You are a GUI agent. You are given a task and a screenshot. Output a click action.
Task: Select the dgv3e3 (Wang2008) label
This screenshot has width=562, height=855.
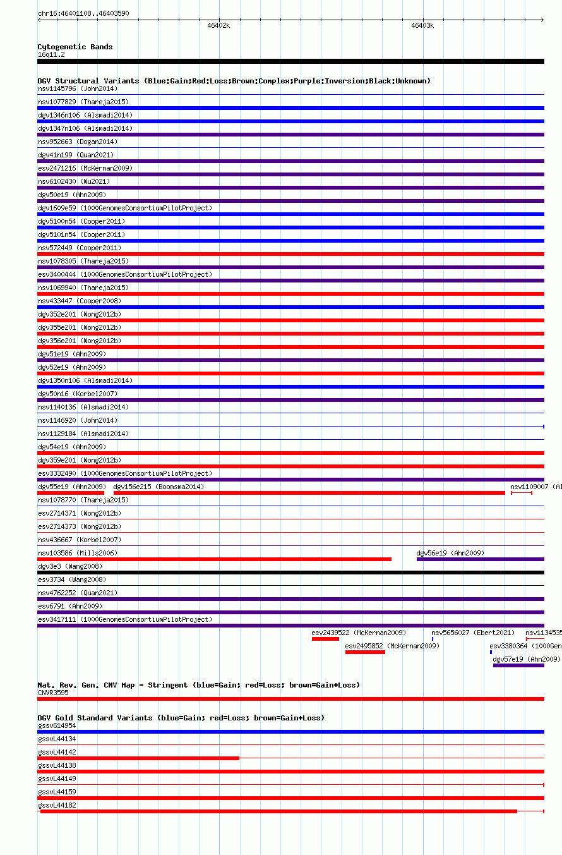[x=70, y=566]
